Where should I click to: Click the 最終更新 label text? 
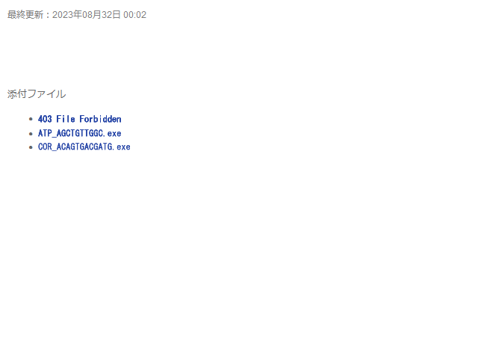click(25, 15)
